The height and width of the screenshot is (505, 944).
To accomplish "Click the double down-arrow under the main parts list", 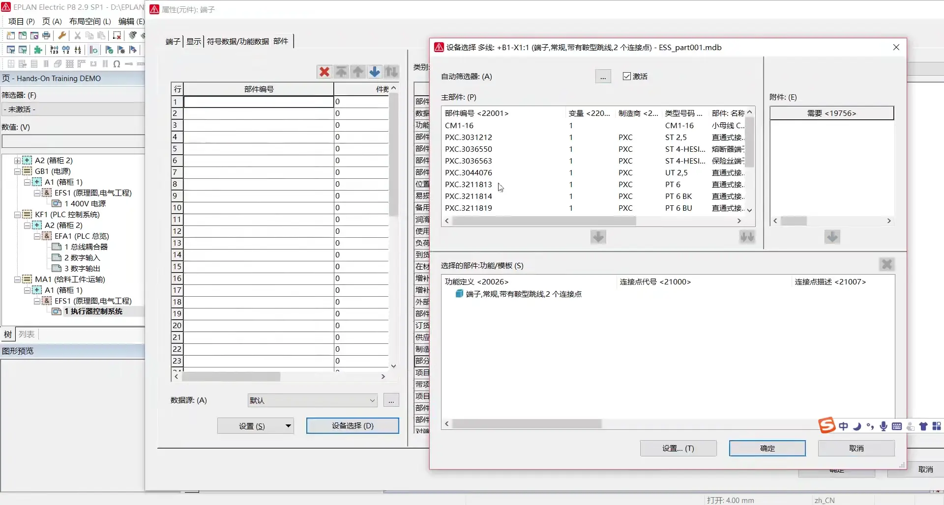I will pyautogui.click(x=747, y=237).
